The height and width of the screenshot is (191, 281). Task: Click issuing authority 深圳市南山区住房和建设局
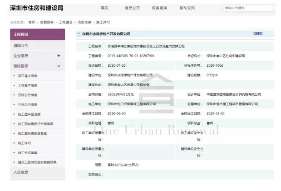click(x=226, y=56)
